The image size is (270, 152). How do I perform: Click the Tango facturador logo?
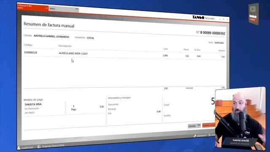click(x=203, y=18)
